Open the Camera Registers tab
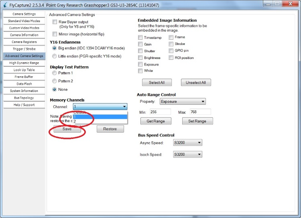This screenshot has height=218, width=301. [24, 42]
